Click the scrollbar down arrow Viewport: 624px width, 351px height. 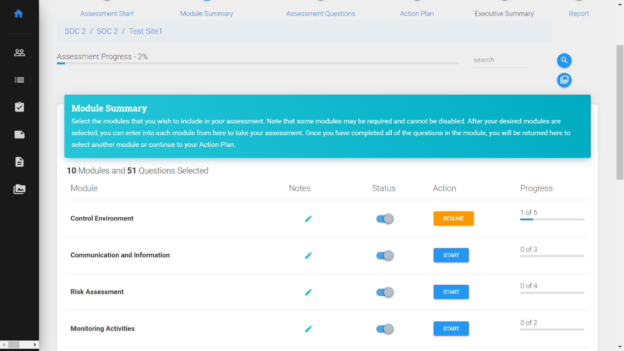(620, 347)
